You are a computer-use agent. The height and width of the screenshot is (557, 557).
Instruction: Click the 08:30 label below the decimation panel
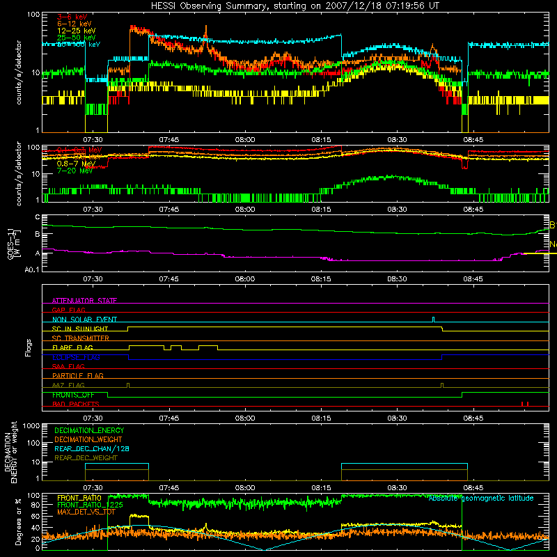pos(397,488)
